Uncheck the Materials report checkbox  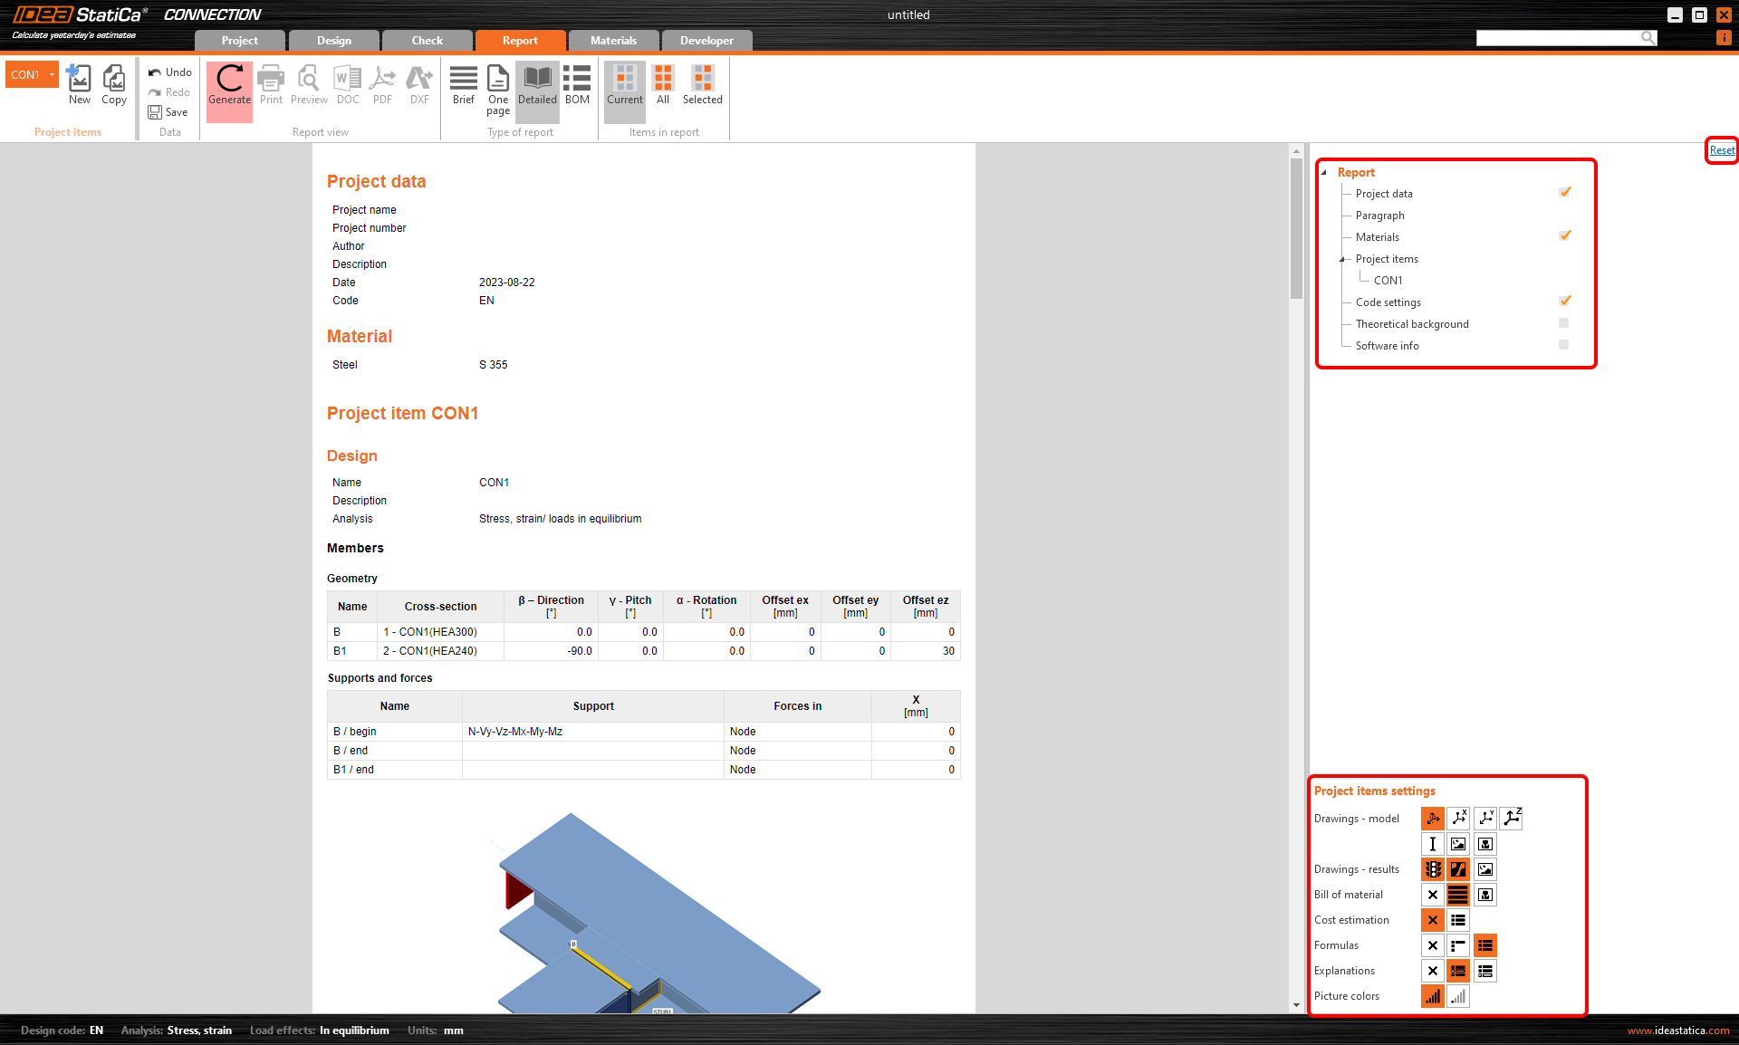point(1565,235)
